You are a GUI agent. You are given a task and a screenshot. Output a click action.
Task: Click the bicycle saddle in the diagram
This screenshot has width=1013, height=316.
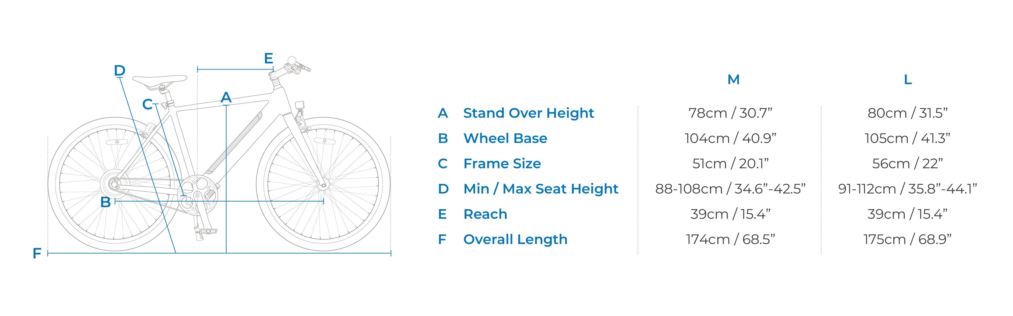coord(159,79)
